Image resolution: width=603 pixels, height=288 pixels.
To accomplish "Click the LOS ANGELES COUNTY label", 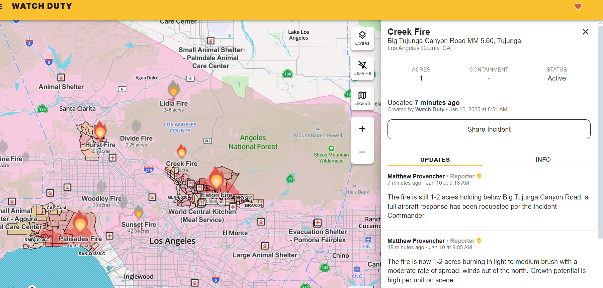I will click(180, 128).
